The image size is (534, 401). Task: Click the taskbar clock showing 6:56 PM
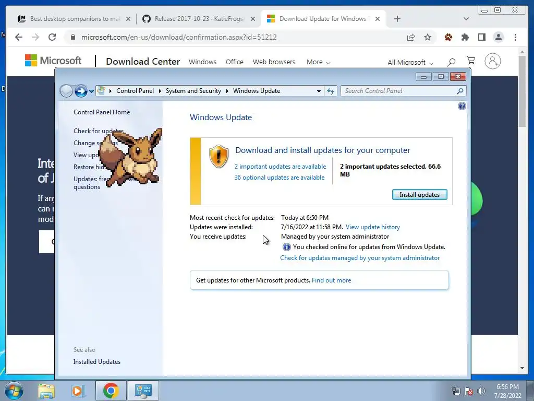pyautogui.click(x=508, y=391)
